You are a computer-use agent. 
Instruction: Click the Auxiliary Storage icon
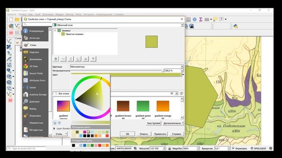[x=26, y=94]
